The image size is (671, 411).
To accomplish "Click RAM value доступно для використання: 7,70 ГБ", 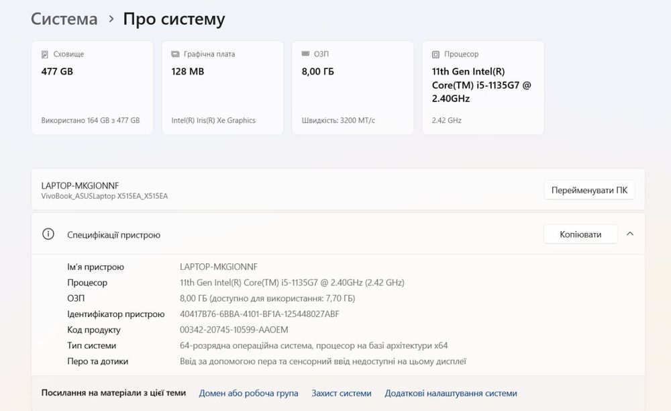I will (x=268, y=298).
